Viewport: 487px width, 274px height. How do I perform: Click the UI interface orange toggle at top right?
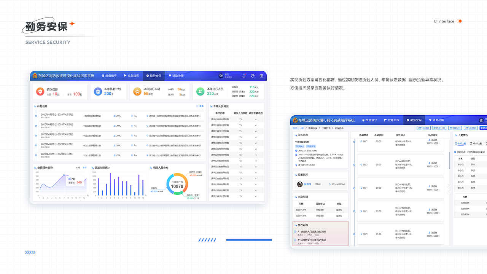pyautogui.click(x=459, y=21)
